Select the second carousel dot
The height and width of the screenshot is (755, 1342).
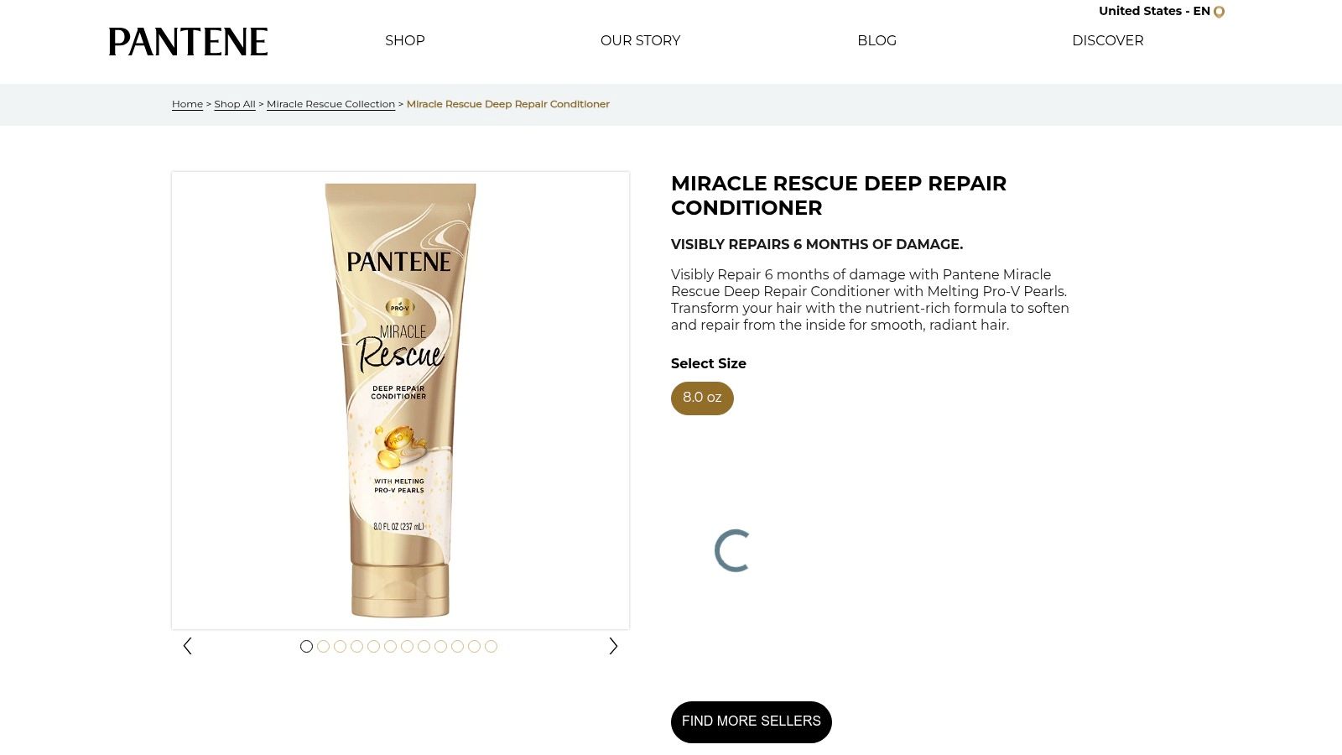(x=323, y=646)
